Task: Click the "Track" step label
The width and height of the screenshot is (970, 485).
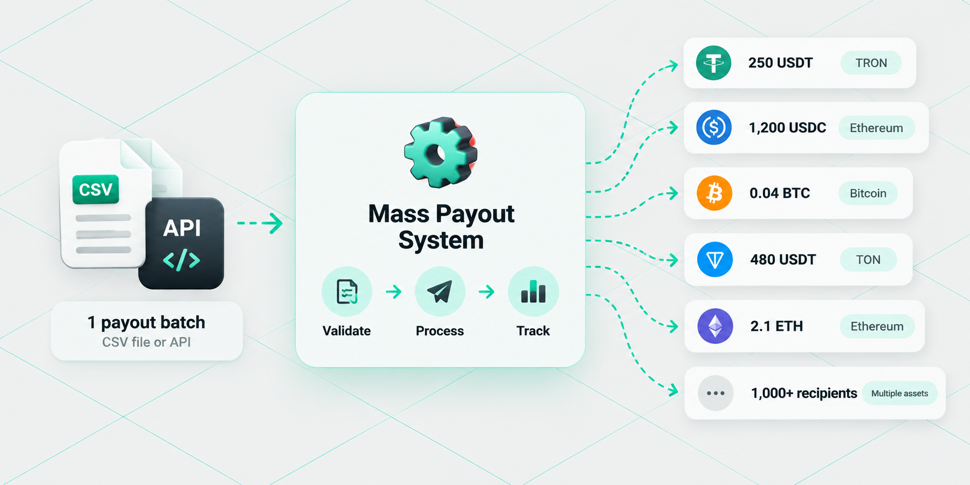Action: [x=533, y=331]
